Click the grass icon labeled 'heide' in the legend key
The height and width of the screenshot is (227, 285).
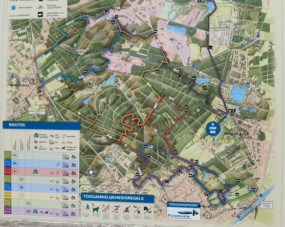point(51,149)
